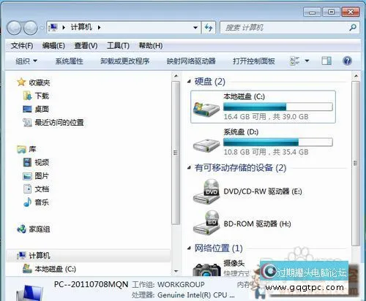Collapse the 网络位置 (1) group
This screenshot has height=301, width=366.
pyautogui.click(x=189, y=248)
